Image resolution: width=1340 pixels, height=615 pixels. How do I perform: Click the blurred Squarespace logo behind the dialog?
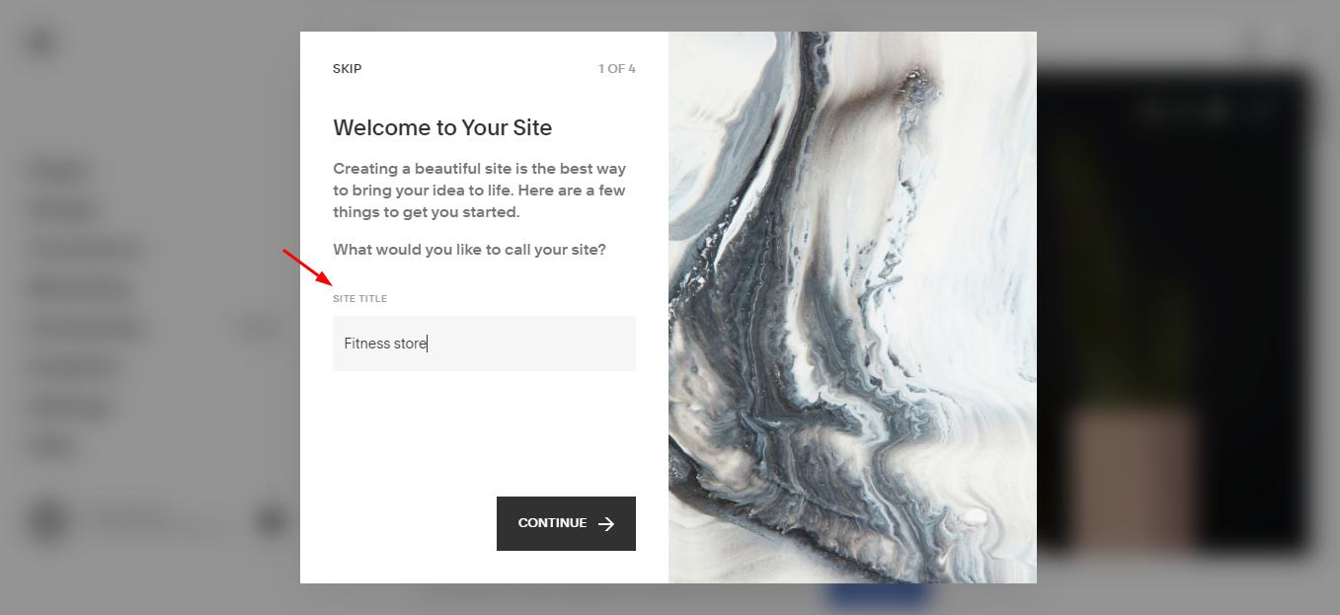(41, 44)
